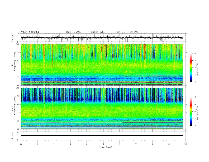The width and height of the screenshot is (209, 162).
Task: Click the ch.1 spectrogram panel
Action: (102, 65)
